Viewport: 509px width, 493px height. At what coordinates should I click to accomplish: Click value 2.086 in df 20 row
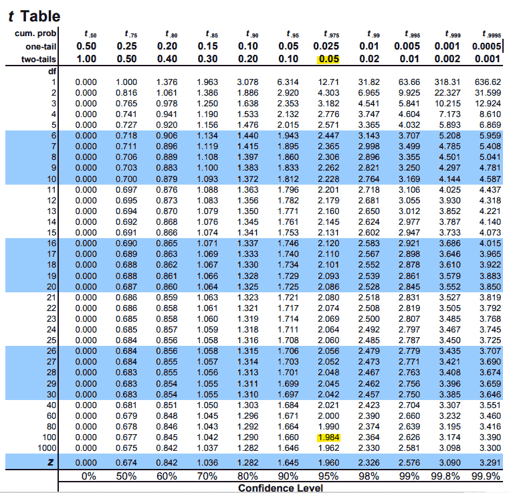pyautogui.click(x=328, y=287)
